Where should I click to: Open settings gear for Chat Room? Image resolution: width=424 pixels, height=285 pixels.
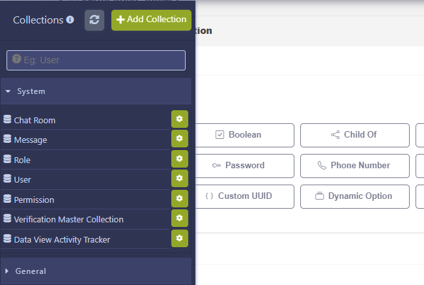[x=179, y=119]
